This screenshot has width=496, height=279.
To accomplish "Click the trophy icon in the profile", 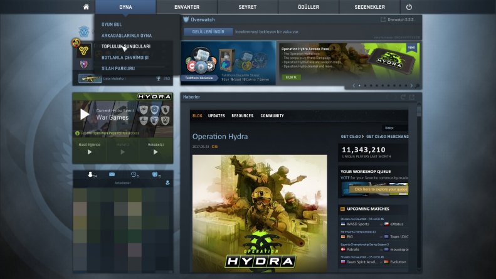I will pos(159,78).
